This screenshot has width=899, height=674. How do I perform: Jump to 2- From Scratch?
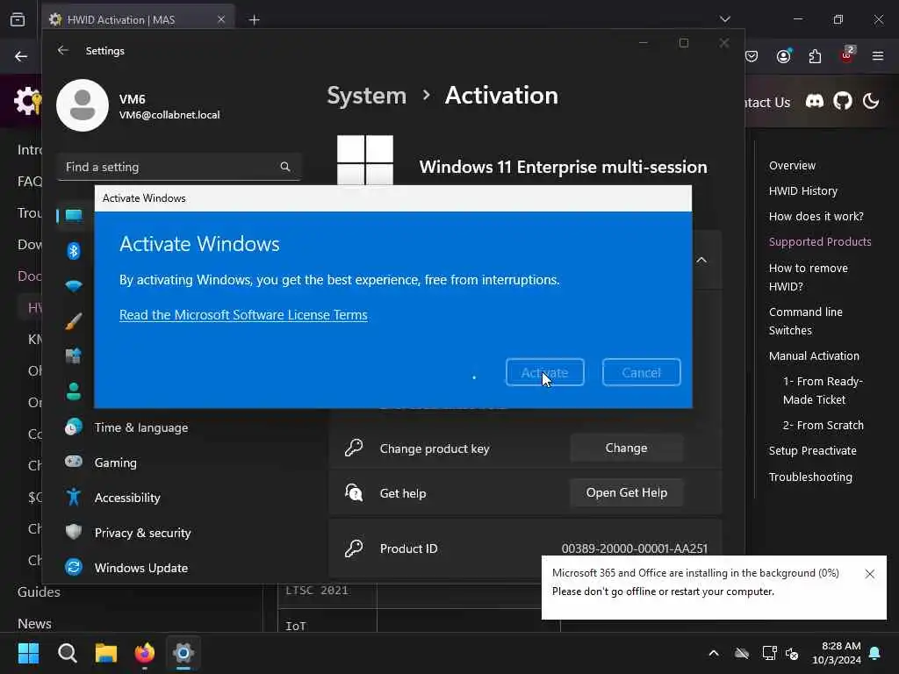[823, 426]
